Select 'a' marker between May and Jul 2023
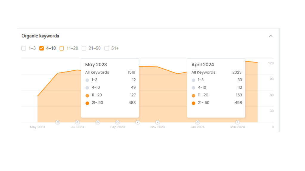 [x=57, y=122]
